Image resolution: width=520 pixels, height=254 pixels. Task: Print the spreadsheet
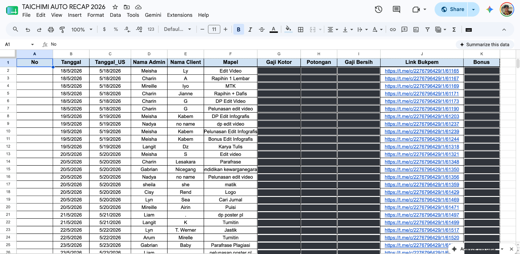point(51,29)
